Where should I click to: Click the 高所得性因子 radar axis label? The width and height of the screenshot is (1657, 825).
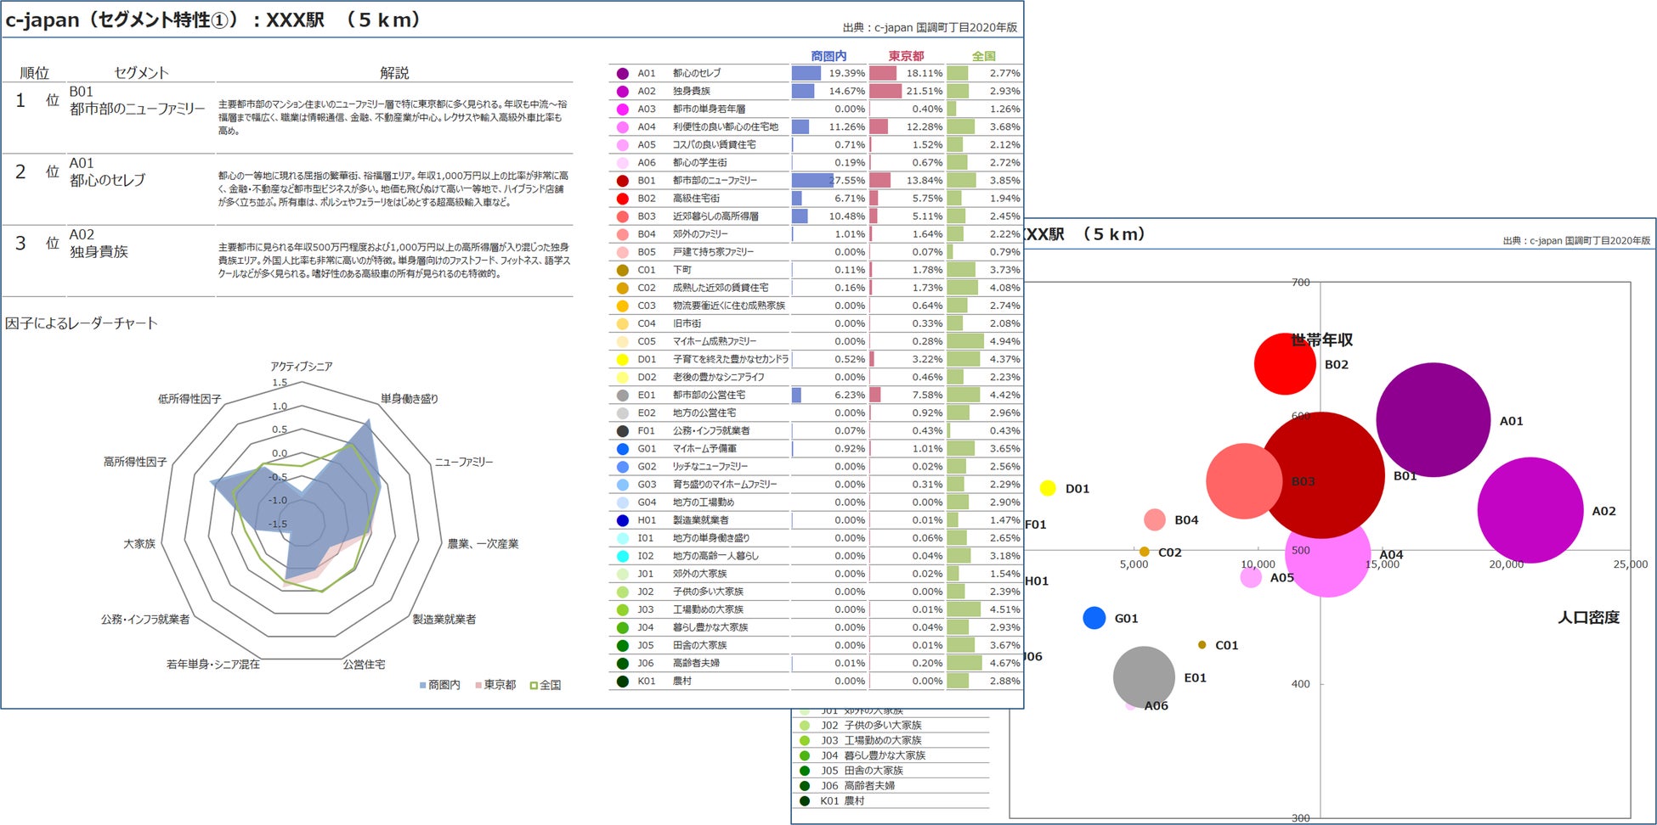point(135,462)
